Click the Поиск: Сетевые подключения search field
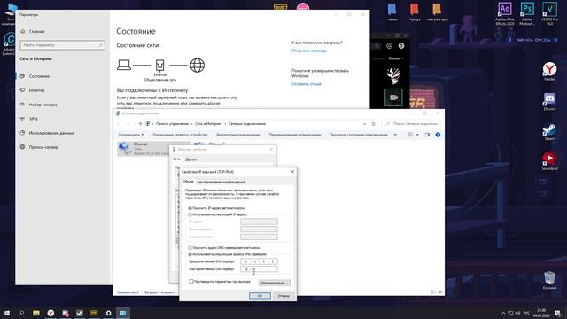 411,124
